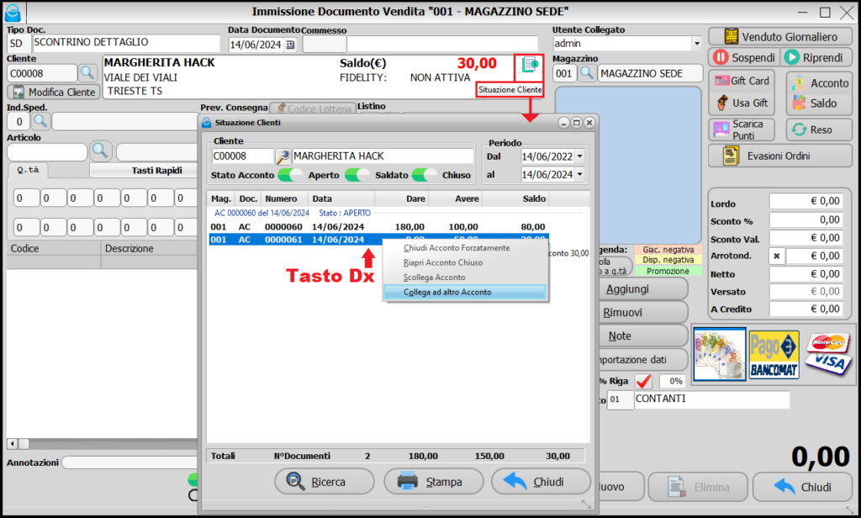Viewport: 861px width, 518px height.
Task: Click the Note button
Action: coord(642,336)
